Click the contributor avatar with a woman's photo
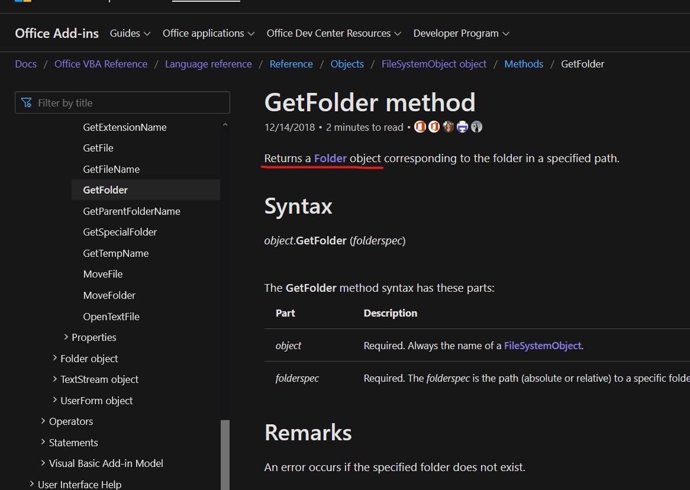The height and width of the screenshot is (490, 690). coord(448,127)
